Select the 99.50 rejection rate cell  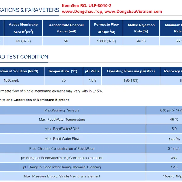[x=141, y=41]
